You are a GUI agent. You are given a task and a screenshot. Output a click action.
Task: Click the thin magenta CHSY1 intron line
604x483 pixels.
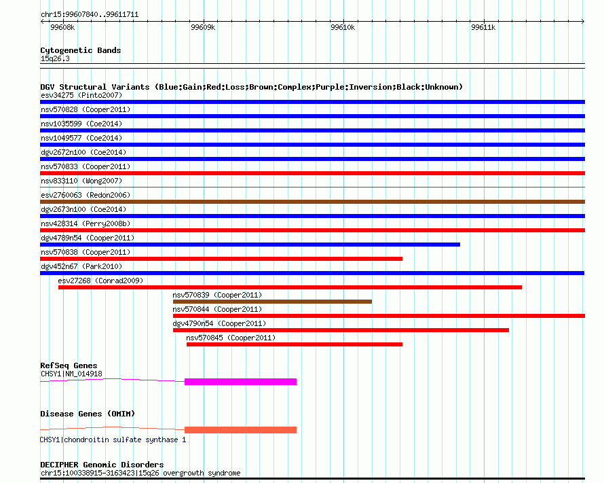112,380
